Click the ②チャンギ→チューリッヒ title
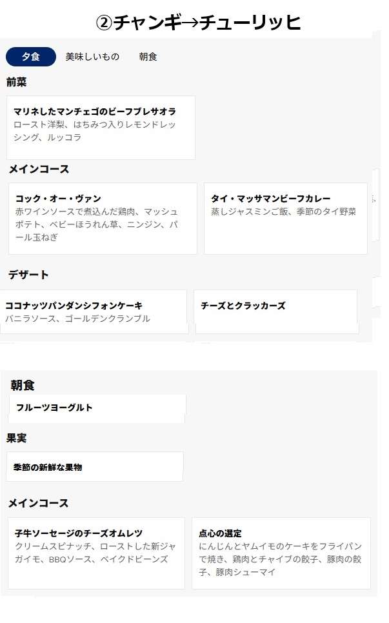 tap(198, 22)
